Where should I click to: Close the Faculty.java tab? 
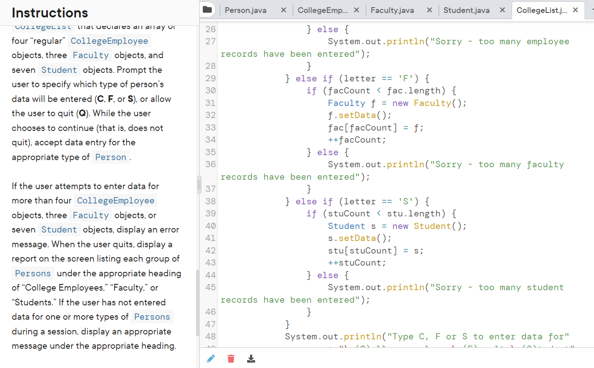tap(429, 9)
